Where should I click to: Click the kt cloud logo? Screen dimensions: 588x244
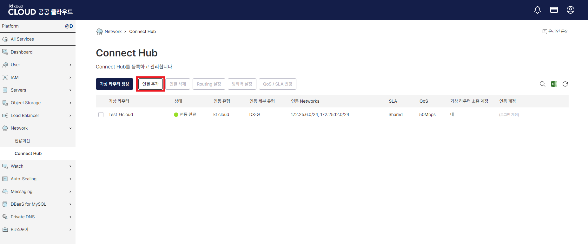[40, 10]
